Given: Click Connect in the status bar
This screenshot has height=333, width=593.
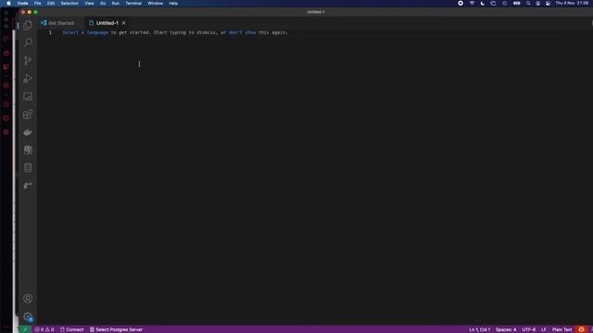Looking at the screenshot, I should pyautogui.click(x=72, y=329).
